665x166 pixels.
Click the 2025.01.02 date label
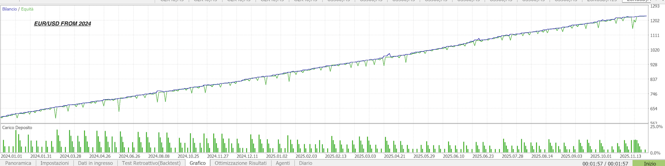(277, 156)
